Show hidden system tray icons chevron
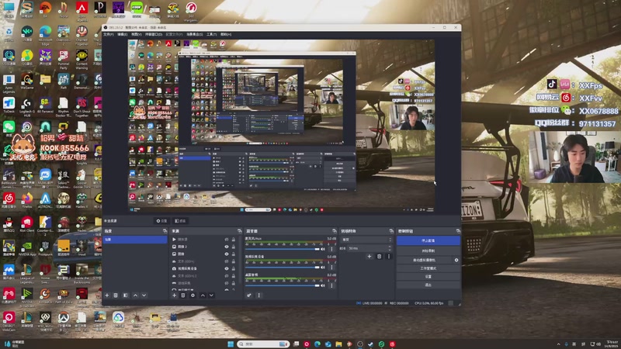The width and height of the screenshot is (621, 349). coord(558,344)
